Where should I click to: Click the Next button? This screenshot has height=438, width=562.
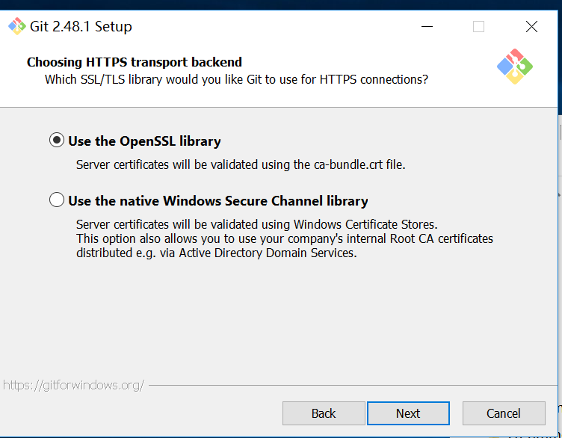click(408, 413)
